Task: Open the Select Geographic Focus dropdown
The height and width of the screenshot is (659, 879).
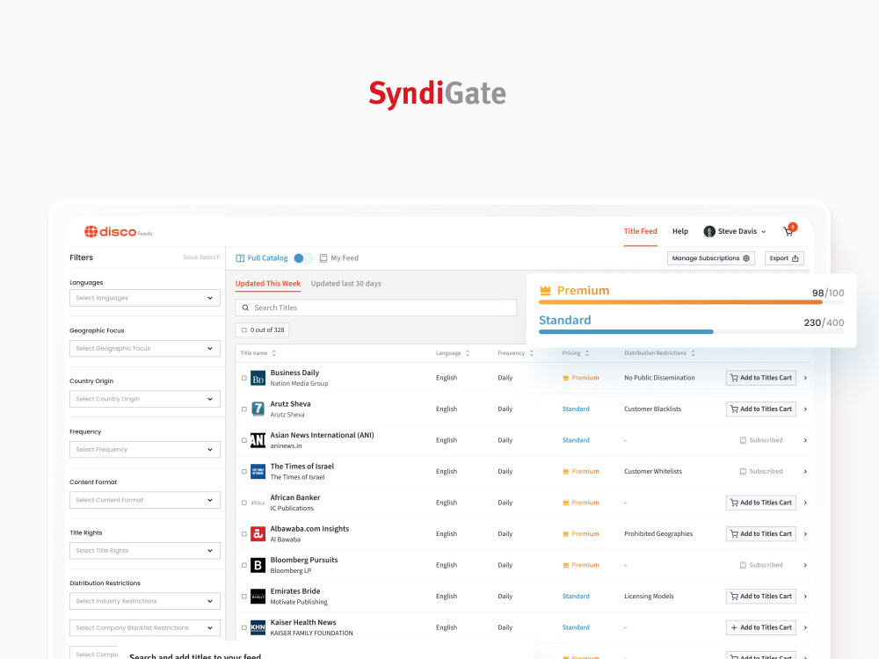Action: pos(145,349)
